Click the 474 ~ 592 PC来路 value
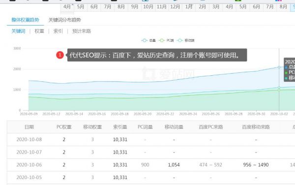This screenshot has width=295, height=185. click(x=211, y=165)
